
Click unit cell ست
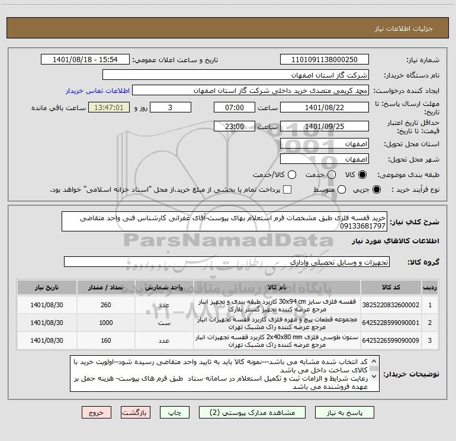[164, 323]
